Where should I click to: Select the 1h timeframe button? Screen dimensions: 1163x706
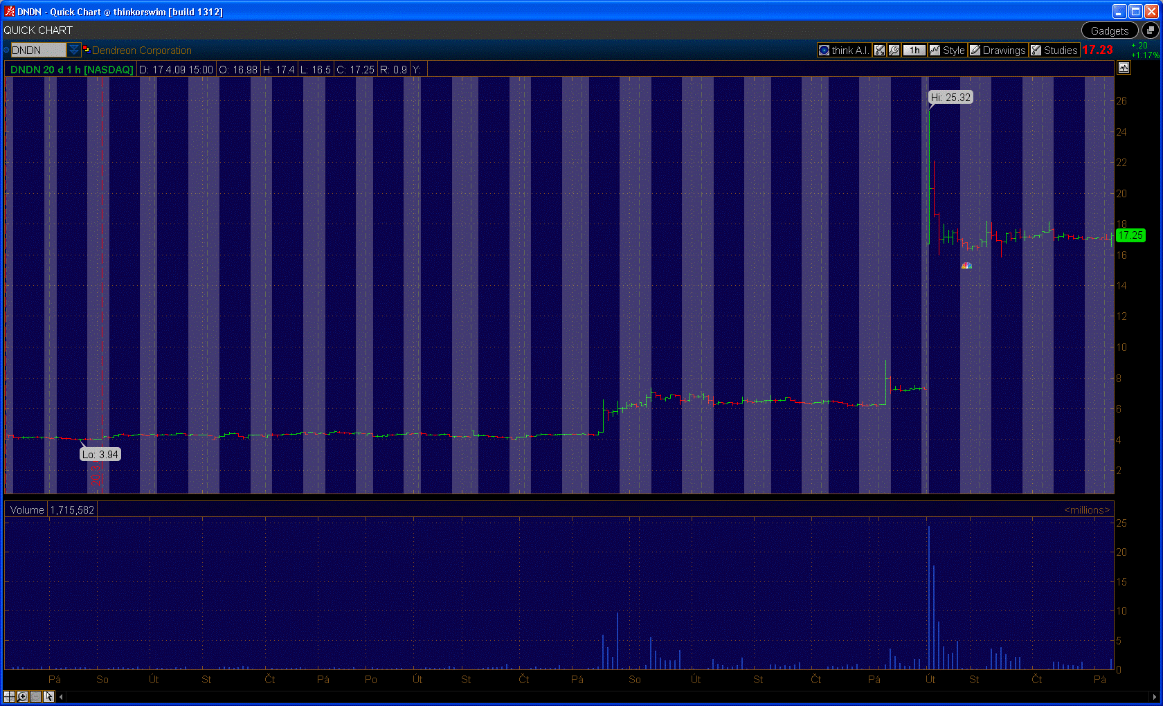914,50
